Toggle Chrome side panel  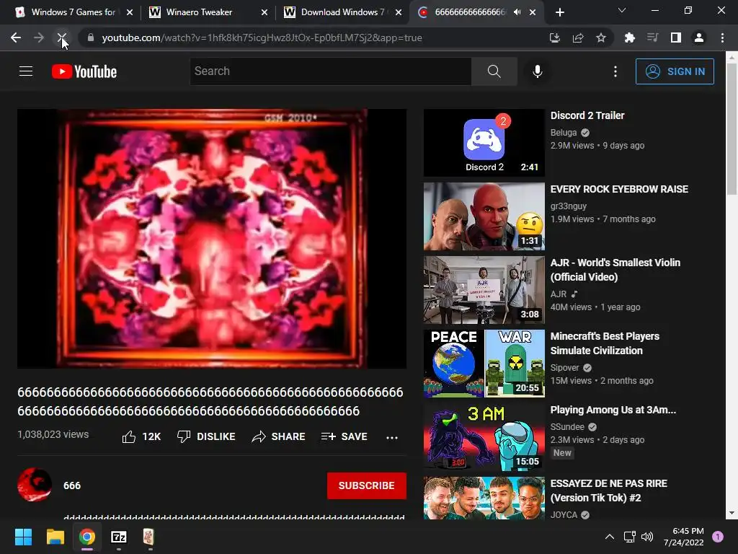675,38
